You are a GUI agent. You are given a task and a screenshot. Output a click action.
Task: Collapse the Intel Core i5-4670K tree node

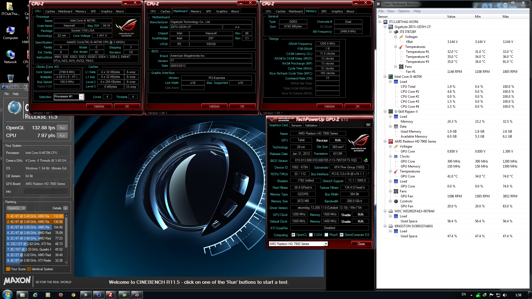click(385, 77)
